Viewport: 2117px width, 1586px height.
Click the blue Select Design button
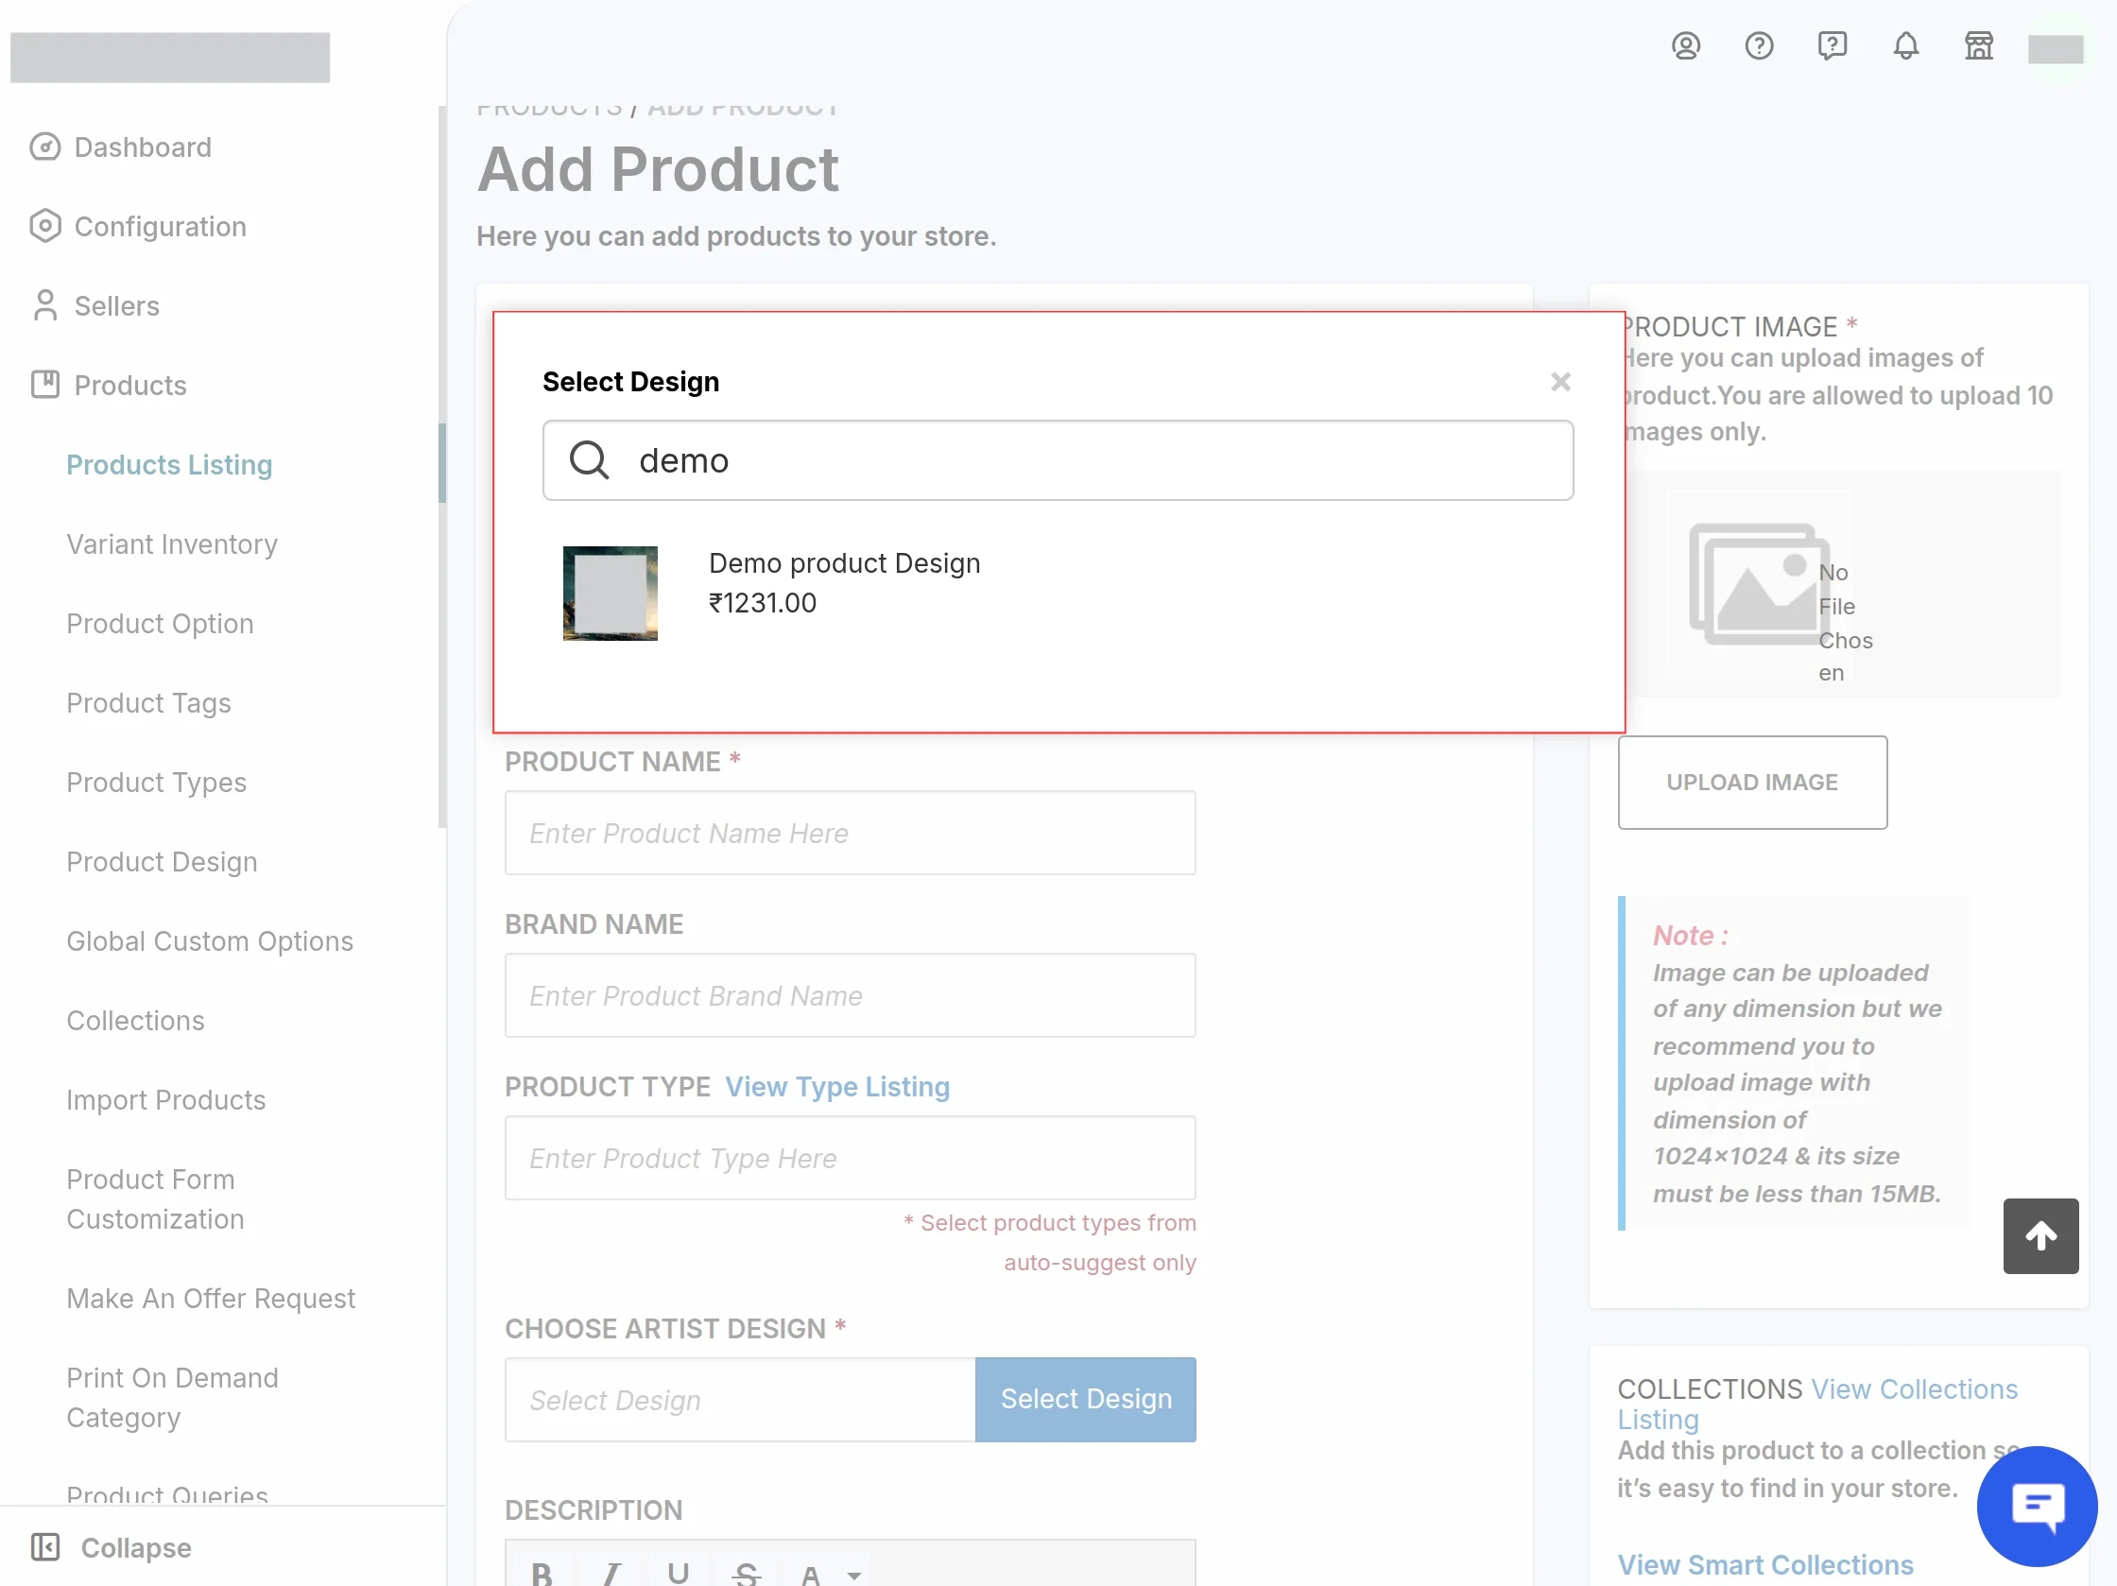(1085, 1400)
